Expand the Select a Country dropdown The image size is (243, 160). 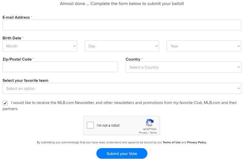point(183,67)
